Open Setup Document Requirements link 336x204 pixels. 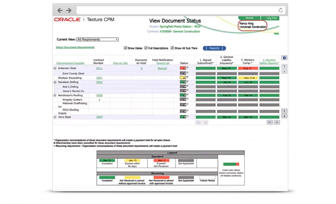coord(75,47)
